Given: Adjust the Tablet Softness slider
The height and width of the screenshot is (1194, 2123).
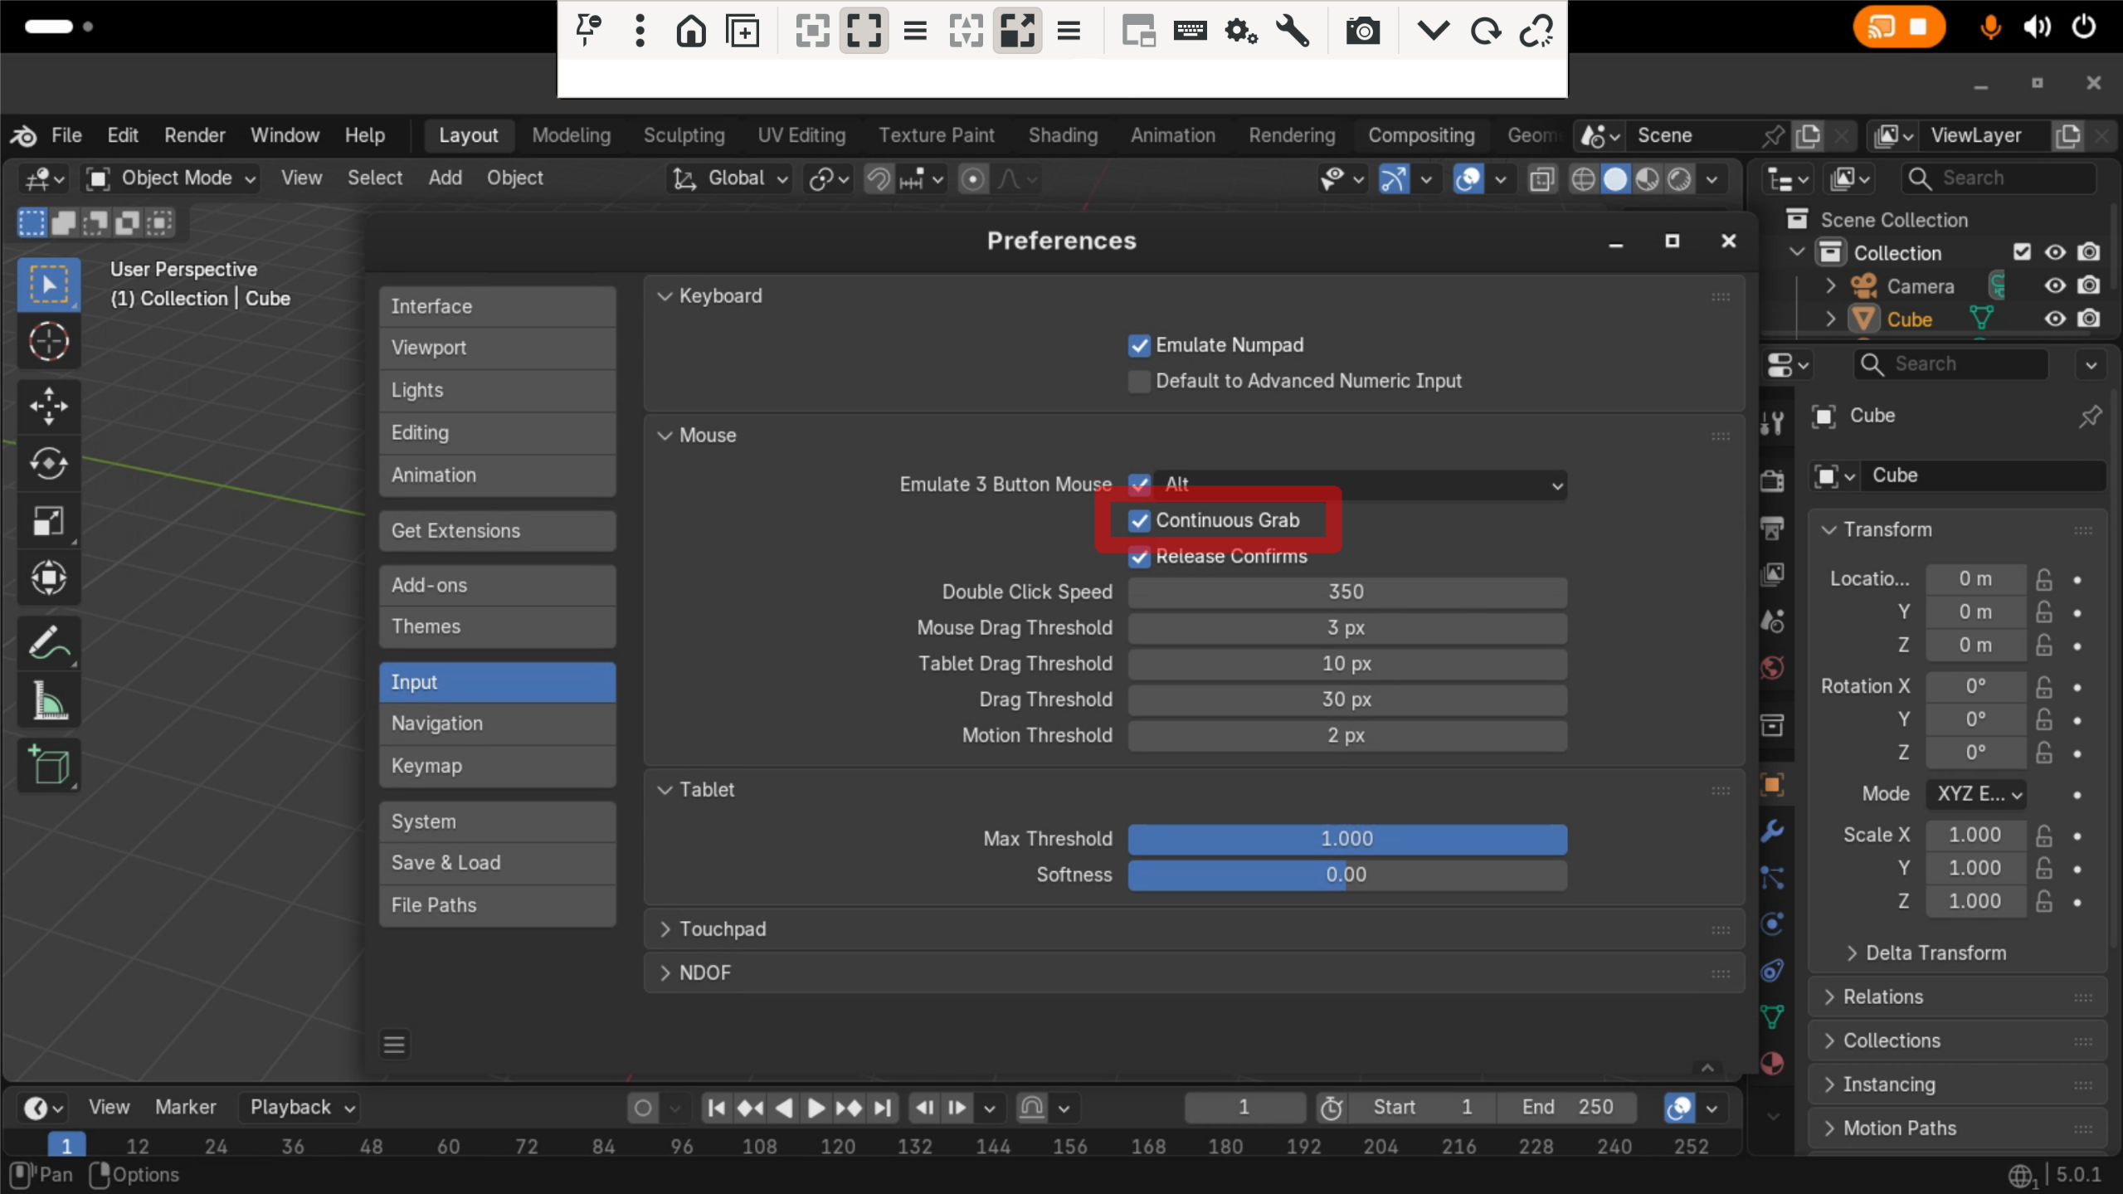Looking at the screenshot, I should (x=1346, y=875).
